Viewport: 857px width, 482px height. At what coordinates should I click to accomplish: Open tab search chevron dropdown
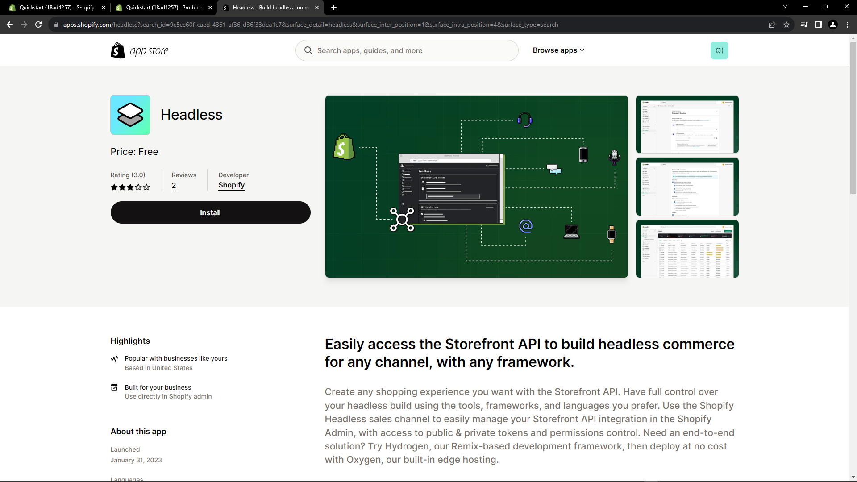point(785,7)
